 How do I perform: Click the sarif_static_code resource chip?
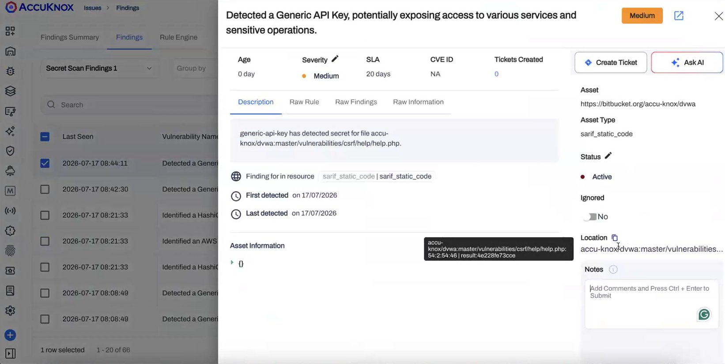[x=377, y=176]
